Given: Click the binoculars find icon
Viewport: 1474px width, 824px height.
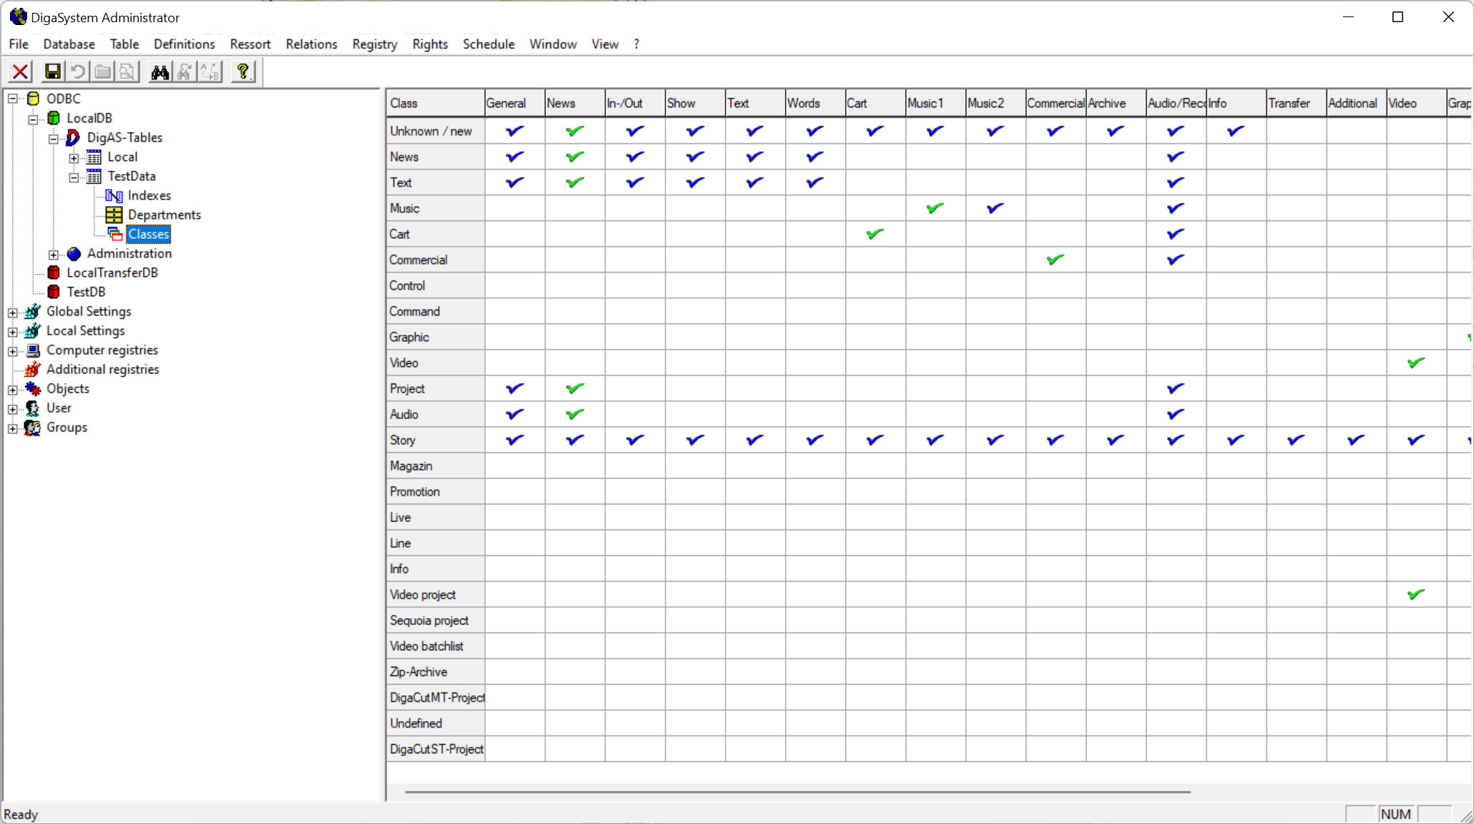Looking at the screenshot, I should [160, 72].
